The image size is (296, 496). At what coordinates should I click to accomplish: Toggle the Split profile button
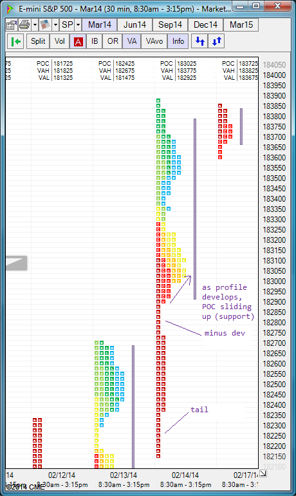[x=38, y=41]
